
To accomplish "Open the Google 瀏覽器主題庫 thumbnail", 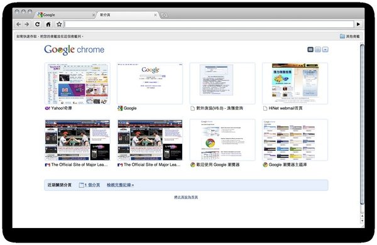I will click(295, 140).
